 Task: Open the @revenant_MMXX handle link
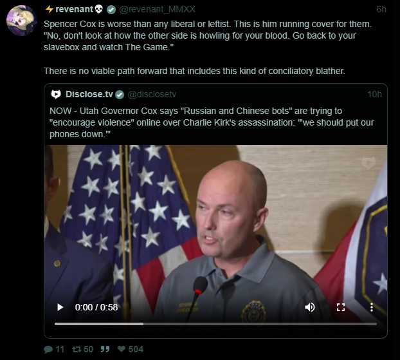157,9
